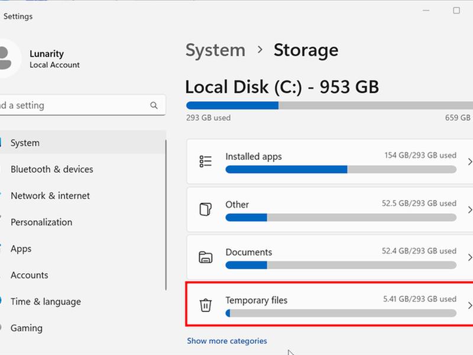Click the Local Disk usage bar
Screen dimensions: 473x355
coord(329,105)
